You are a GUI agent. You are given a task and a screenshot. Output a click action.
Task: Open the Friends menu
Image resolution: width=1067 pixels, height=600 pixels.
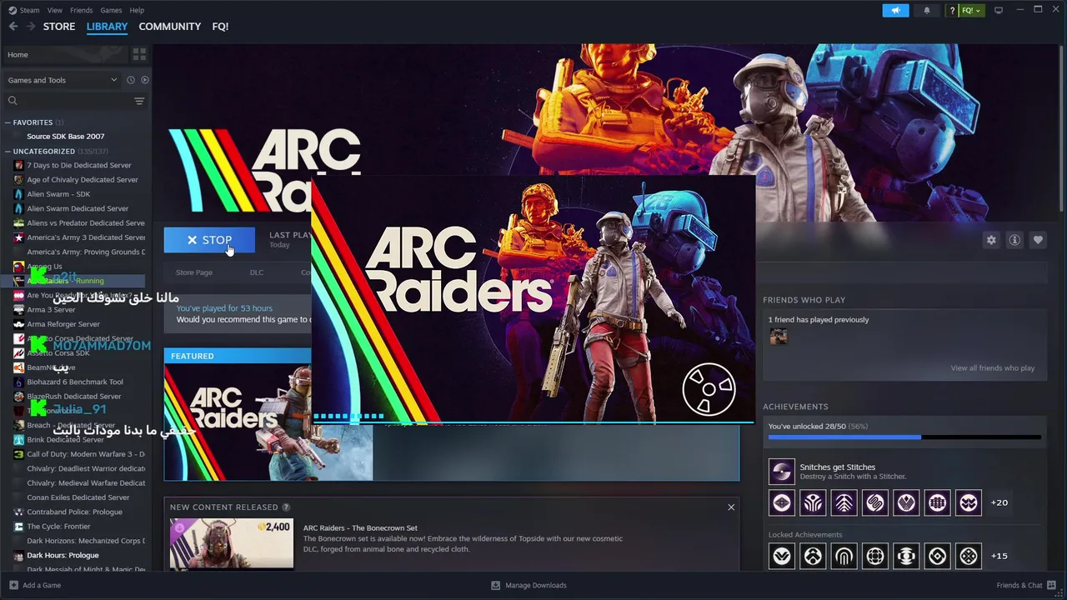tap(81, 10)
